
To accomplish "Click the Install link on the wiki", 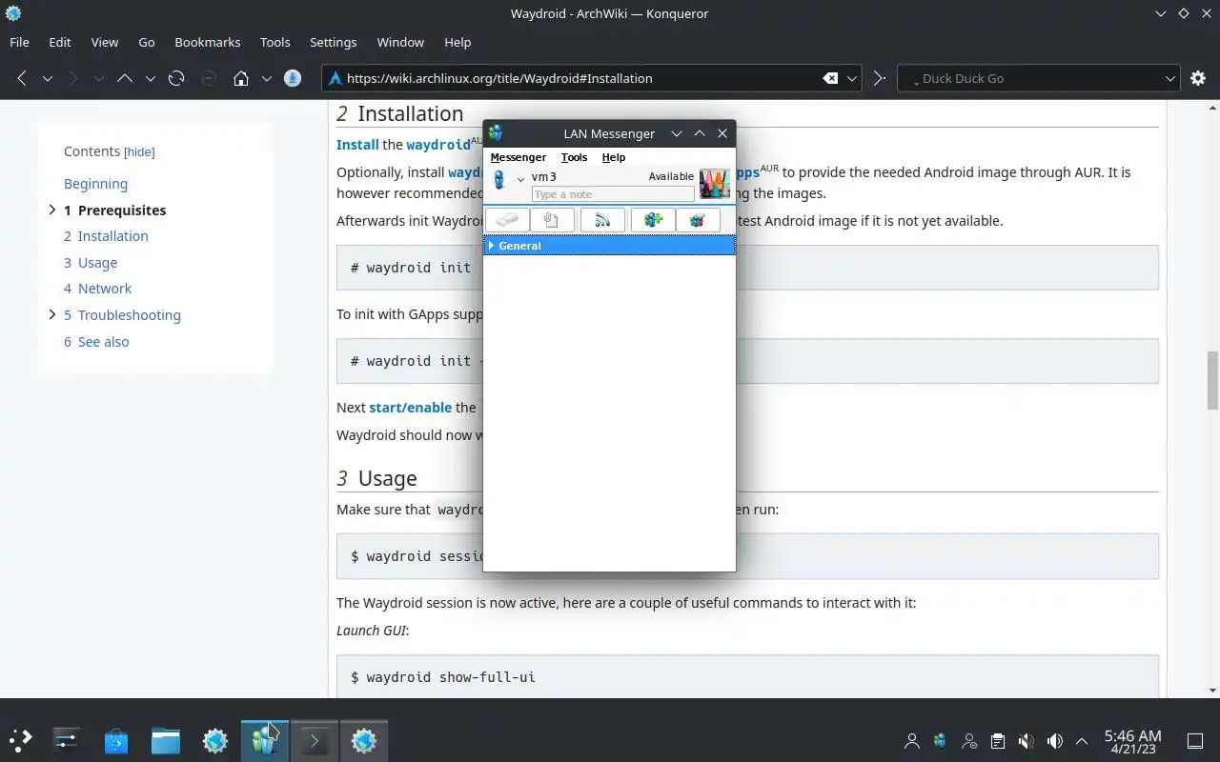I will point(357,145).
